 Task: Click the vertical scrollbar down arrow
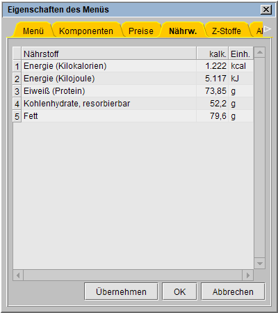(259, 264)
